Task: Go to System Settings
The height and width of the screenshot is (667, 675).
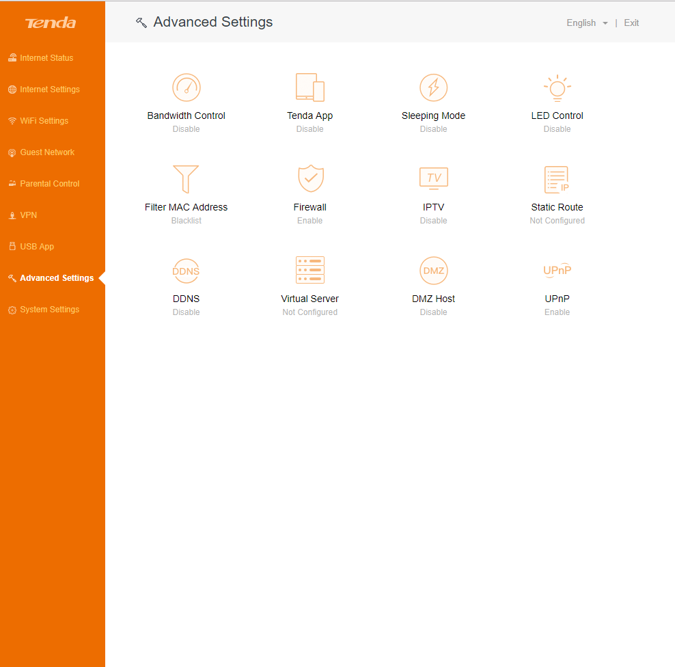Action: click(x=49, y=309)
